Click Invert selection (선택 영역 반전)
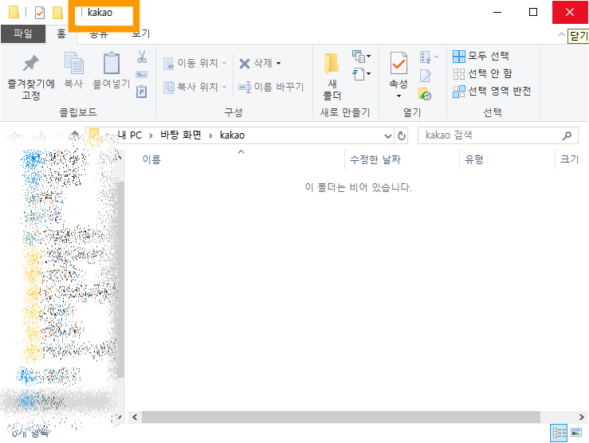Screen dimensions: 589x443 [x=492, y=91]
